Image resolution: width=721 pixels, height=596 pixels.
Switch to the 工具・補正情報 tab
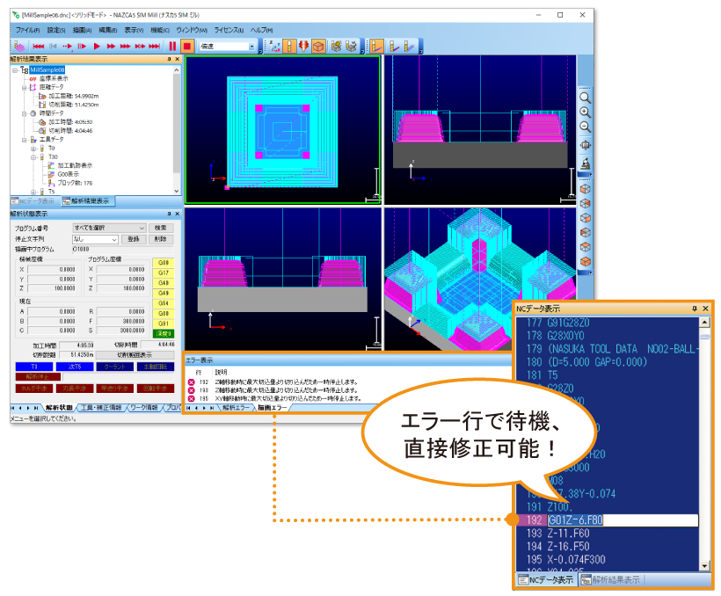(101, 408)
